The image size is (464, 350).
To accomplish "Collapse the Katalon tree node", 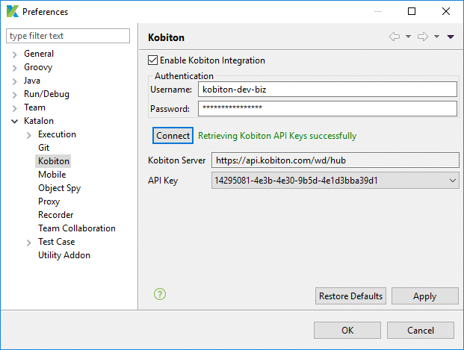I will tap(14, 121).
